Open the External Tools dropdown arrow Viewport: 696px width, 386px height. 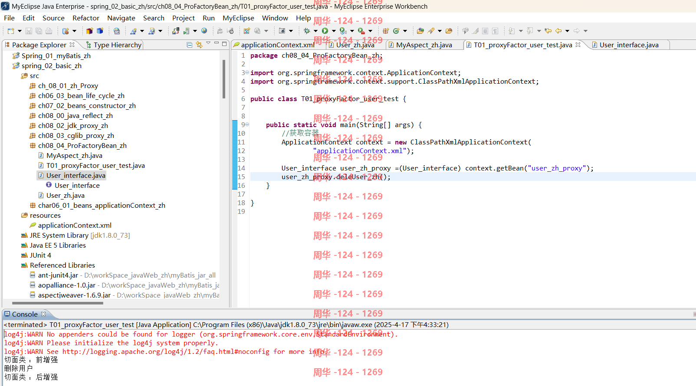(x=370, y=31)
